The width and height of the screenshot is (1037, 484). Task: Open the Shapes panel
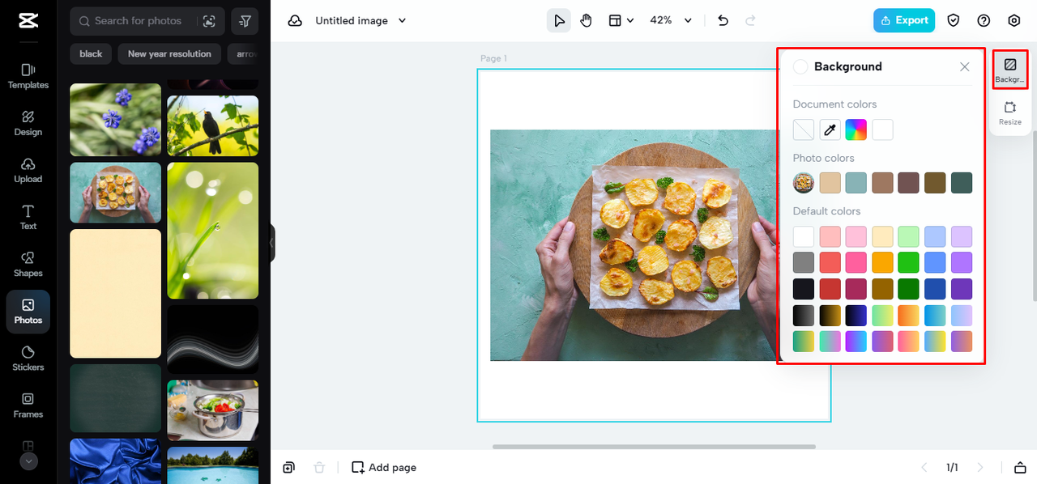28,264
